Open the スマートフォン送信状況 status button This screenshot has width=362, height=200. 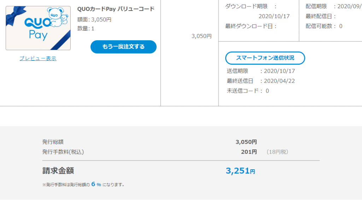click(x=265, y=58)
